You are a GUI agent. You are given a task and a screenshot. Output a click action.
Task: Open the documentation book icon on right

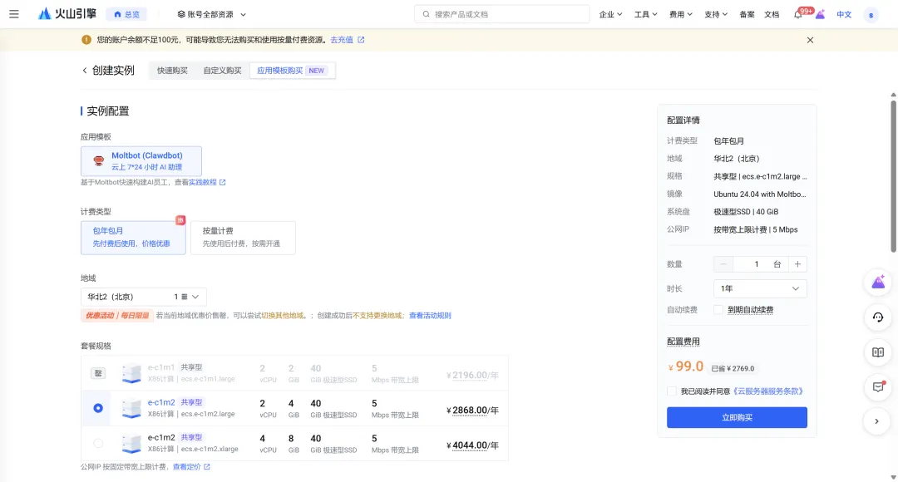877,352
